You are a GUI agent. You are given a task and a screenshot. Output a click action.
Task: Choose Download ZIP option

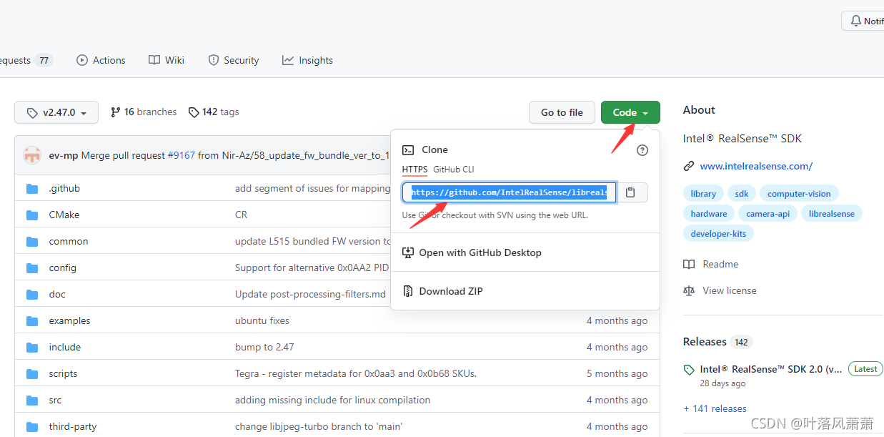click(443, 291)
